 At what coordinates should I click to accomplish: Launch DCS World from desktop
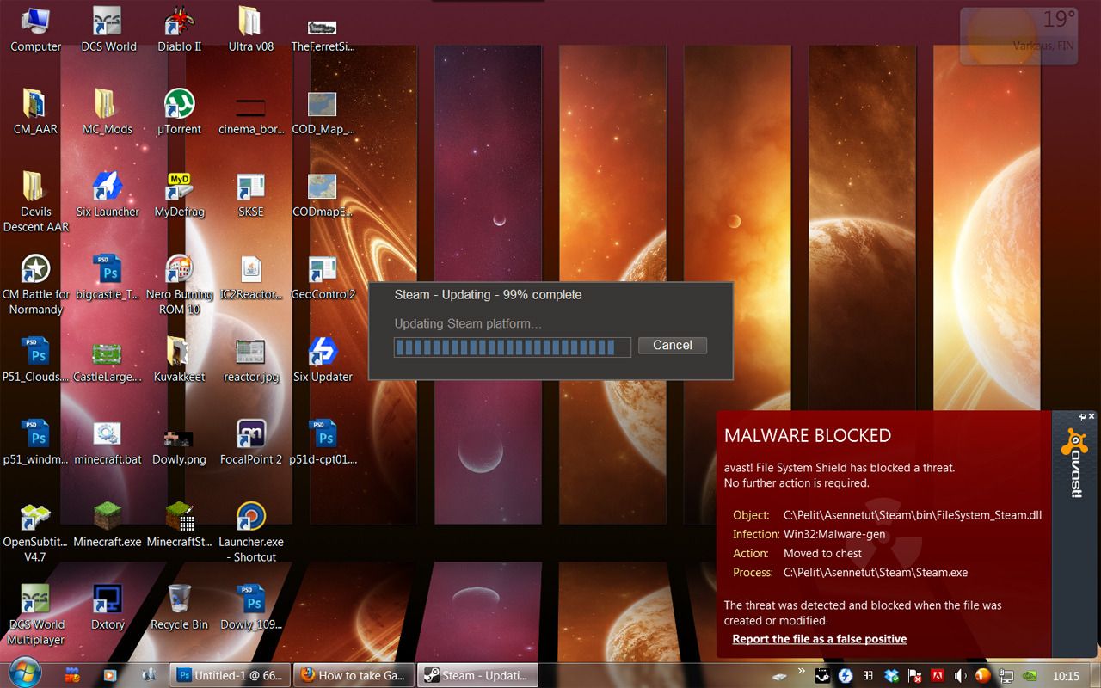pyautogui.click(x=108, y=29)
